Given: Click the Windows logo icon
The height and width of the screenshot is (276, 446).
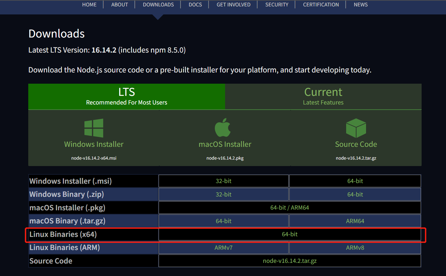Looking at the screenshot, I should (94, 128).
